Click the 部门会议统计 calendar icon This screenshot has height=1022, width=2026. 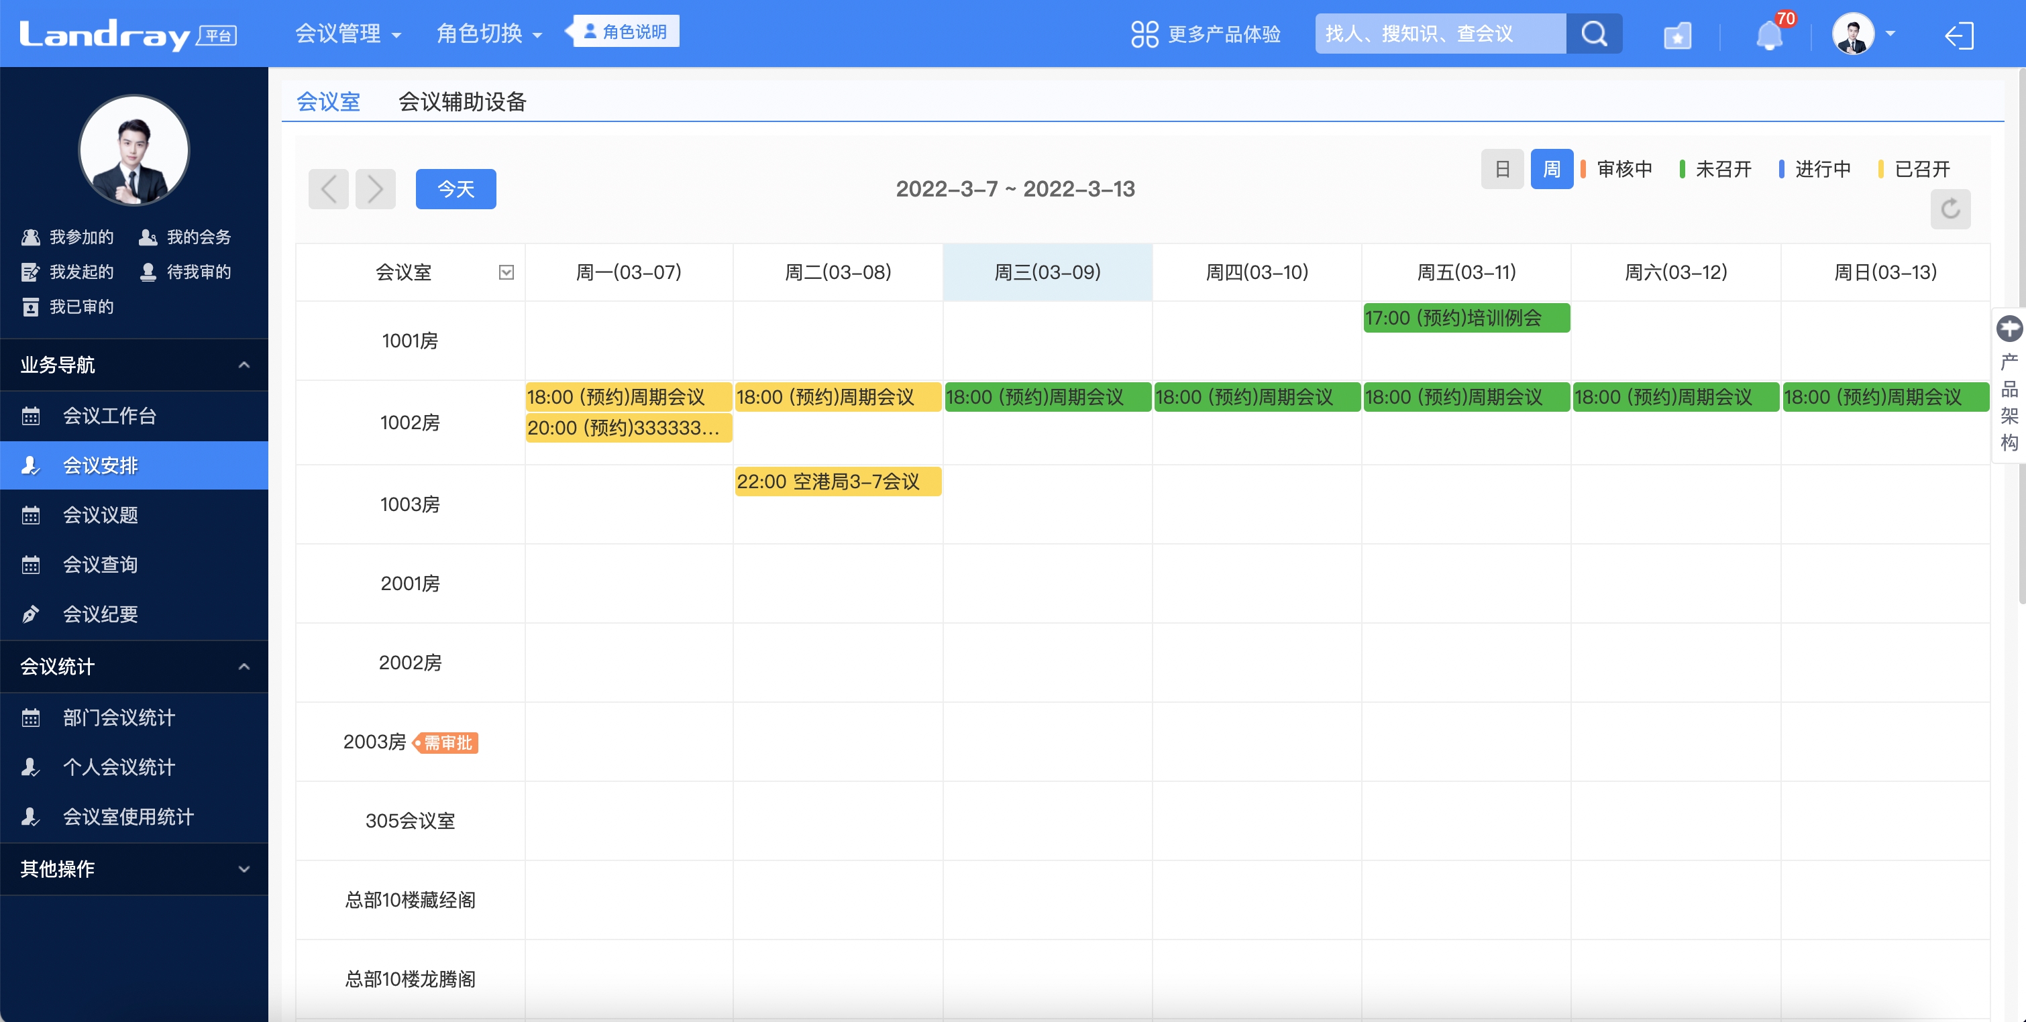31,718
